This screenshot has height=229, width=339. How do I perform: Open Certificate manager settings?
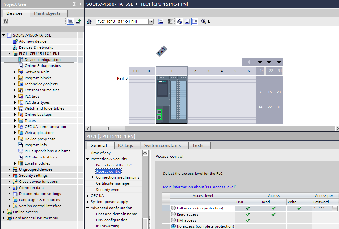[x=113, y=183]
